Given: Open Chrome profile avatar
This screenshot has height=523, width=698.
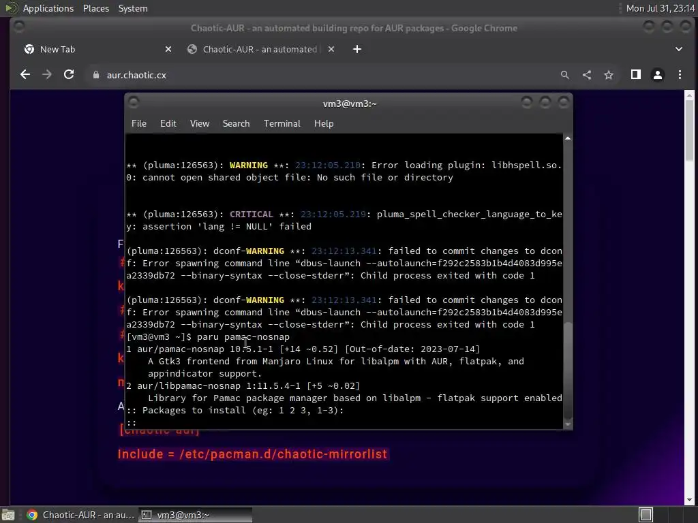Looking at the screenshot, I should [x=658, y=75].
